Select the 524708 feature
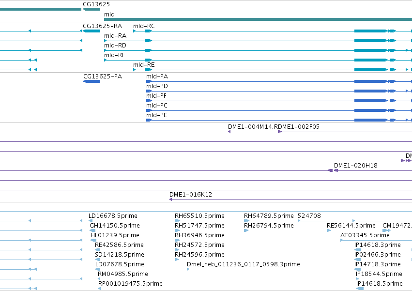Screen dimensions: 412x291 tap(355, 221)
